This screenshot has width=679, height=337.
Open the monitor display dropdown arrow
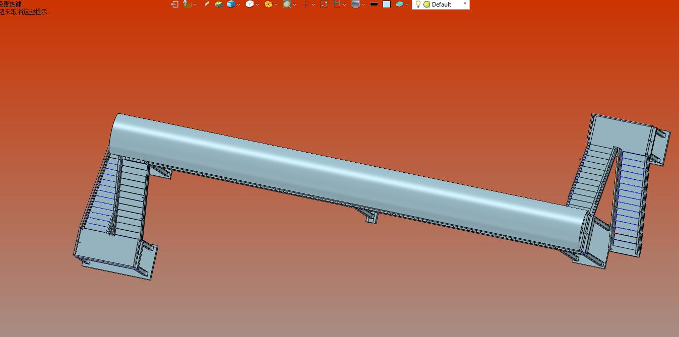[363, 5]
